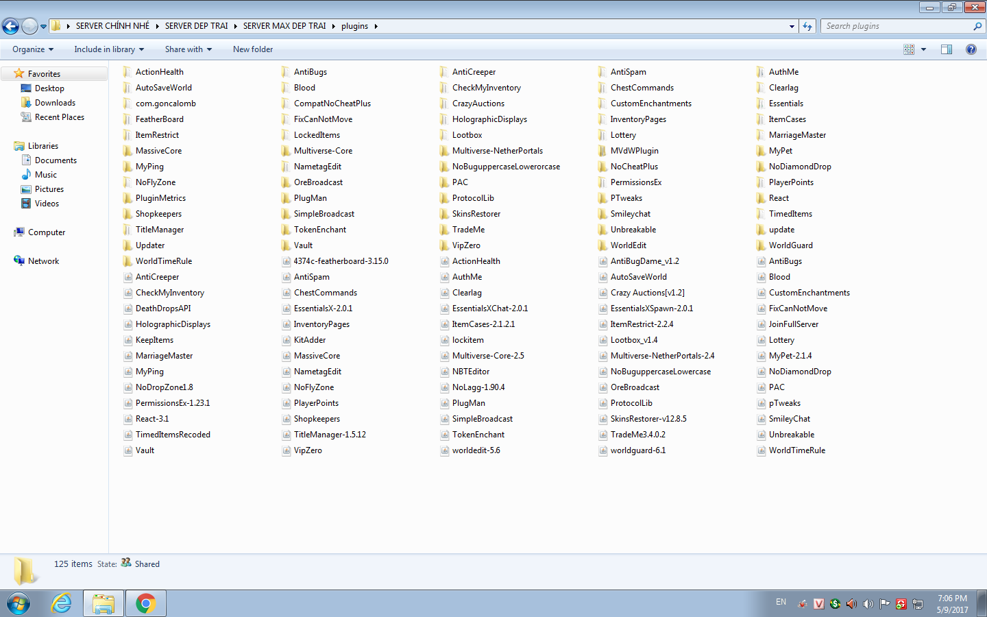Click the greyed Forward arrow button
The width and height of the screenshot is (987, 617).
[29, 26]
